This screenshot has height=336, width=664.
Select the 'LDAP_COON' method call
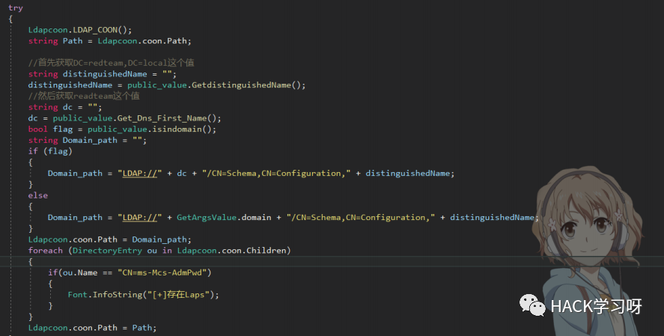pos(95,30)
